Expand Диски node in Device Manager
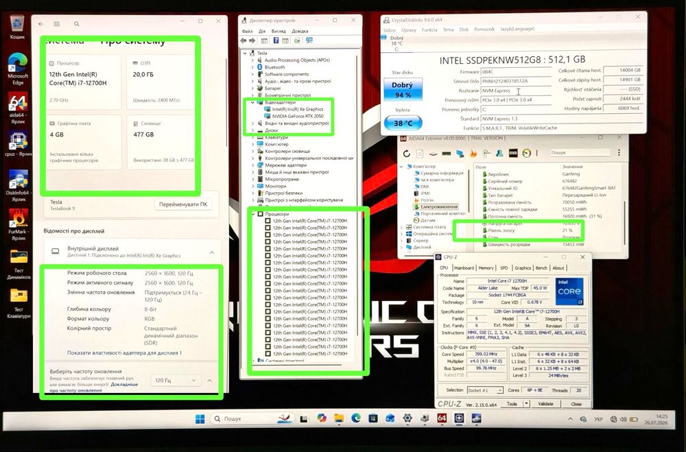The image size is (686, 452). click(x=252, y=130)
